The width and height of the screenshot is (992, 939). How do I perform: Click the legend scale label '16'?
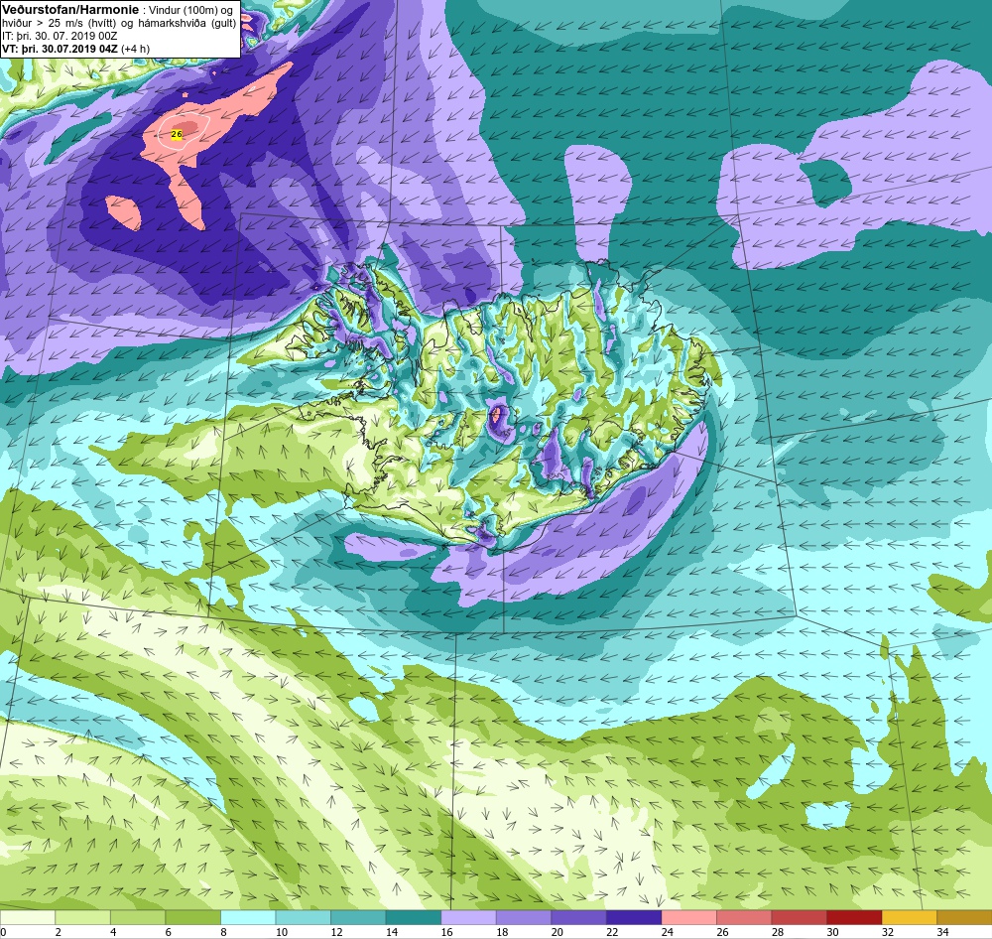tap(446, 932)
